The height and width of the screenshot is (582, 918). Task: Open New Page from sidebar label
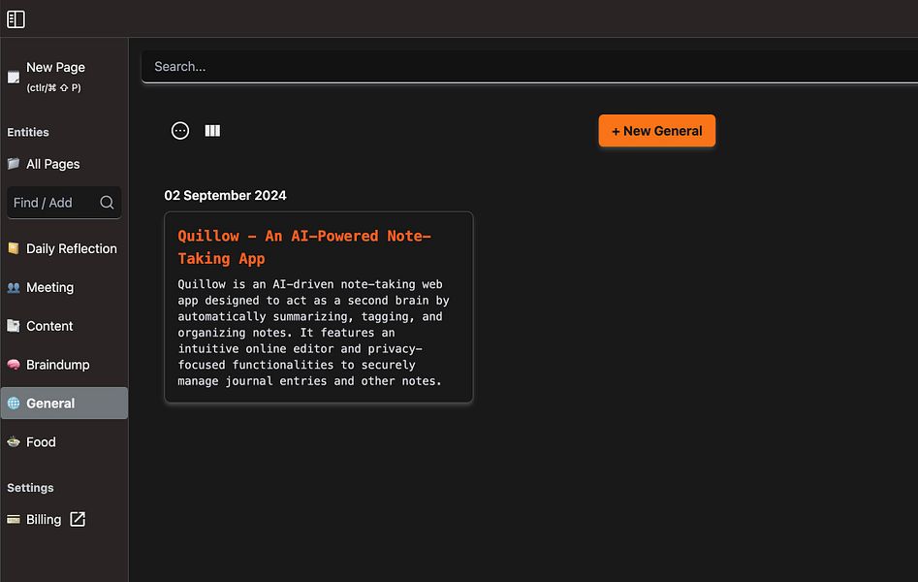click(x=55, y=67)
